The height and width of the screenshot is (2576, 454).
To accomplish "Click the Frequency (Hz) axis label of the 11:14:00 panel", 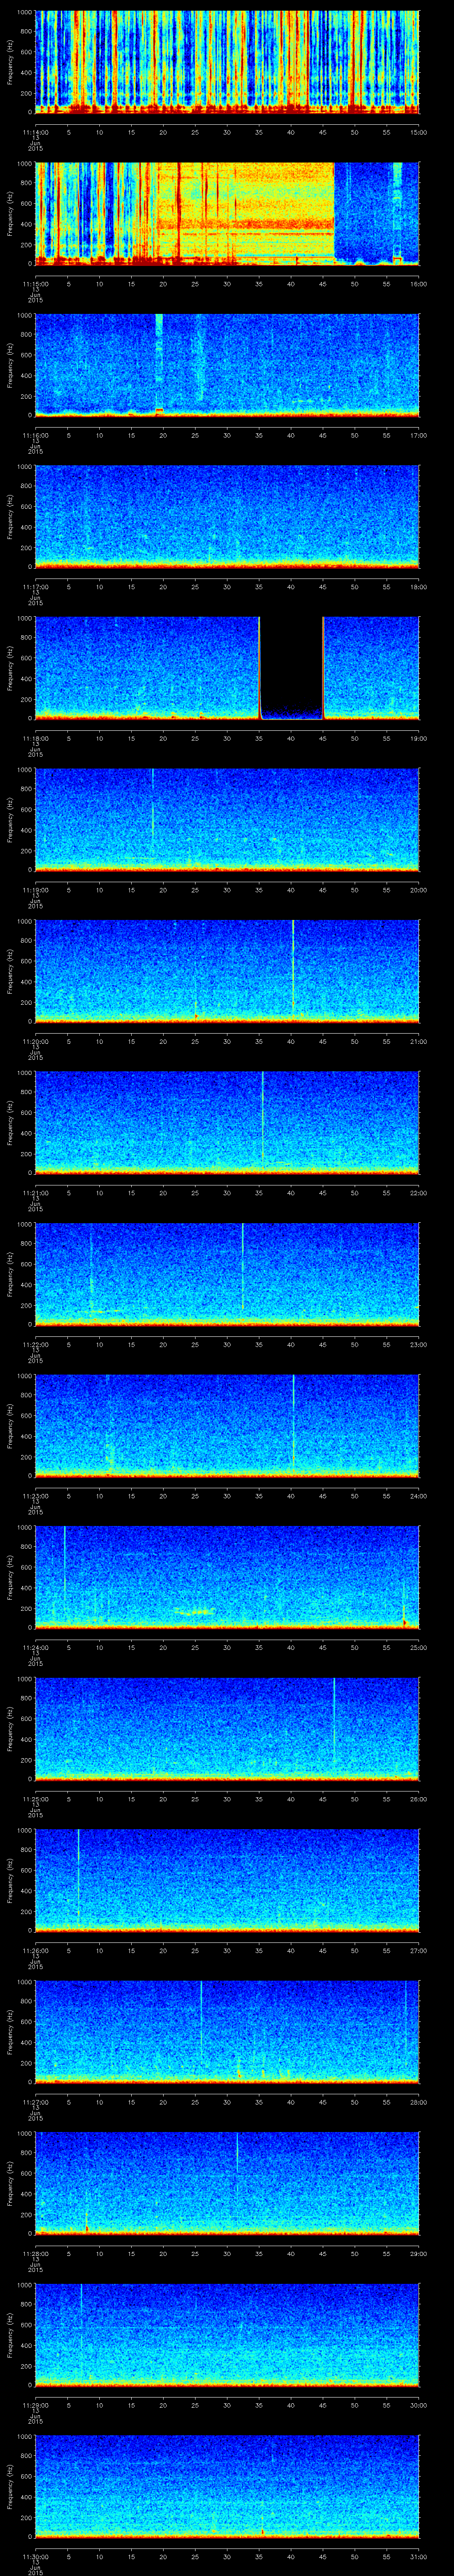I will coord(10,63).
